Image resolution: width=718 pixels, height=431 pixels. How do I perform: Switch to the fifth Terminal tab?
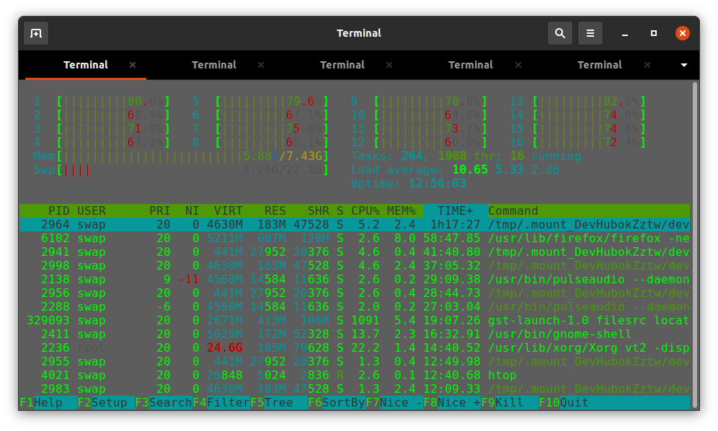point(599,64)
